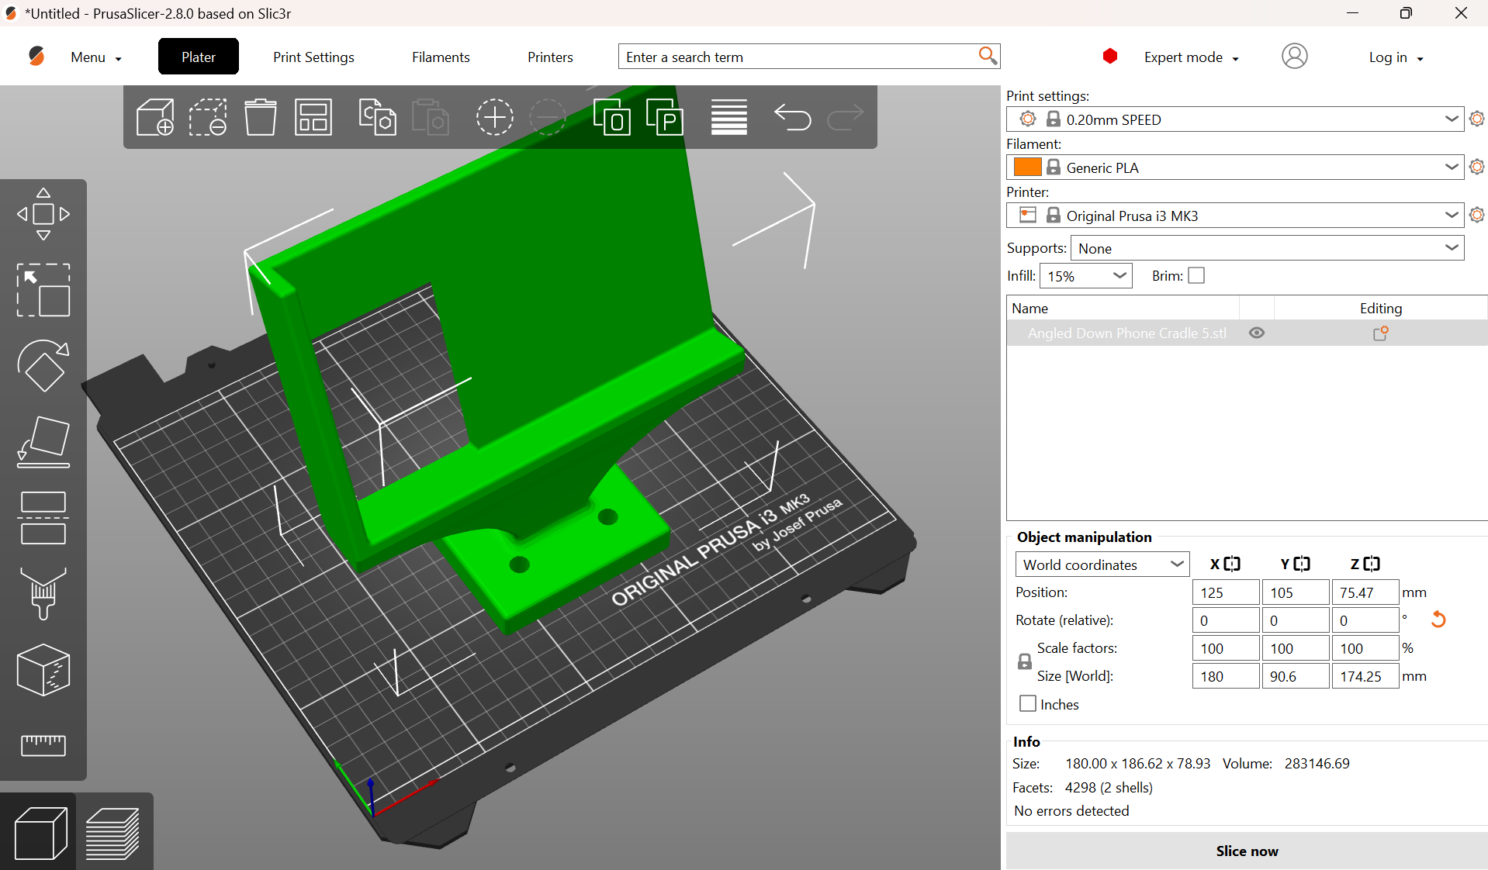Click the editing icon for Phone Cradle
This screenshot has width=1488, height=870.
click(1380, 333)
